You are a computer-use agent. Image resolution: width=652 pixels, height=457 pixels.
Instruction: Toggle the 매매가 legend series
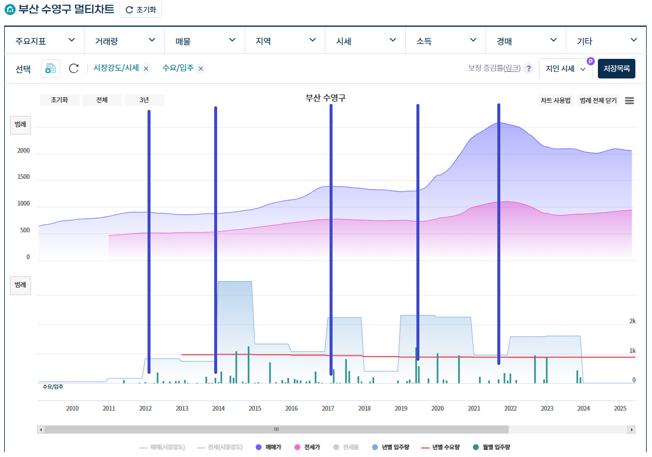coord(269,447)
